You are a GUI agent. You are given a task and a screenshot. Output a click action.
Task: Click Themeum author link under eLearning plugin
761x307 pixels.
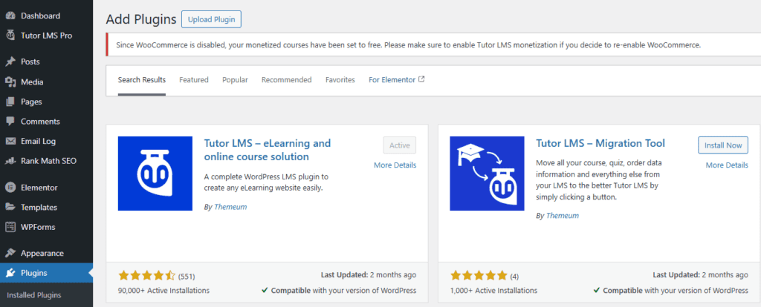coord(230,207)
